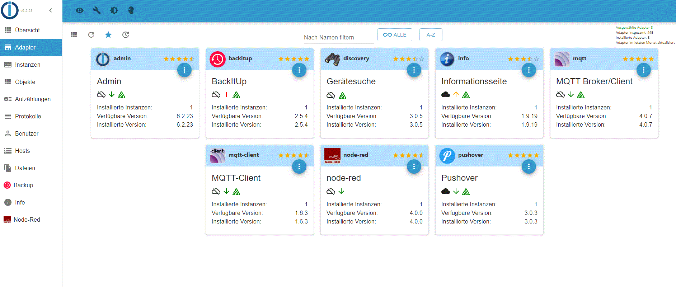Viewport: 676px width, 287px height.
Task: Open the pushover card three-dot menu
Action: [529, 166]
